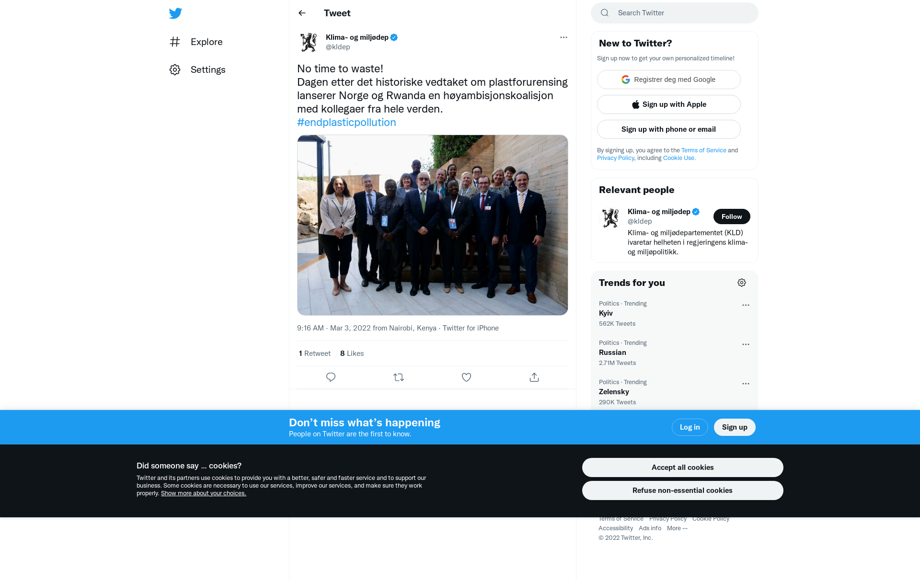This screenshot has width=920, height=581.
Task: Click Accept all cookies
Action: tap(682, 467)
